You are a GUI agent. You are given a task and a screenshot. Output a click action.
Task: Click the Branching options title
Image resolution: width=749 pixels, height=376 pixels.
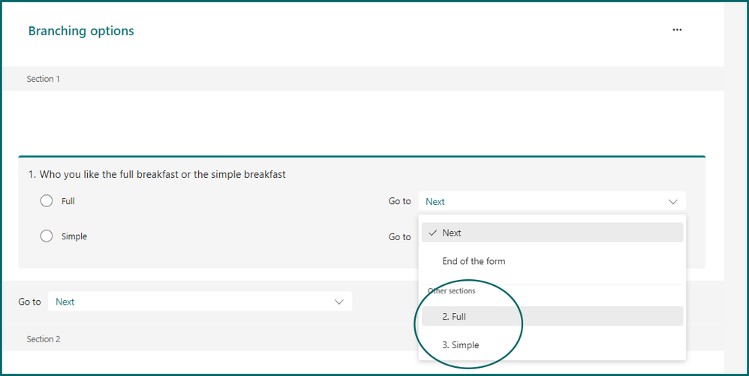[x=81, y=31]
